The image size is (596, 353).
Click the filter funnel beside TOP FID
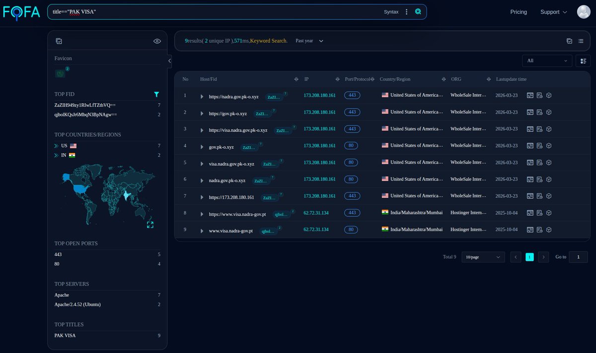point(156,94)
